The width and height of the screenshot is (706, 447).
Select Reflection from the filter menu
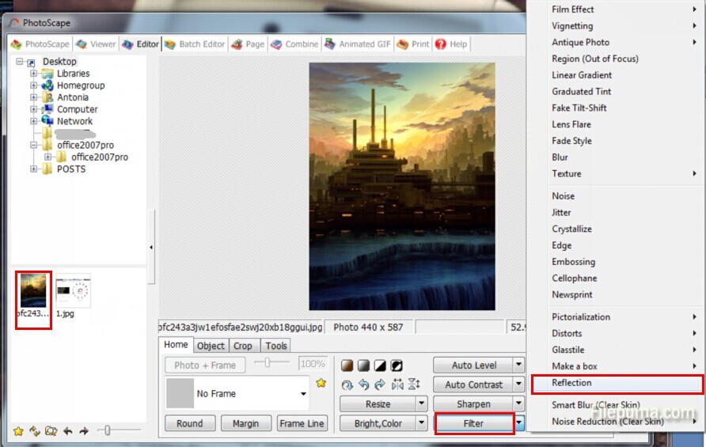(x=571, y=383)
